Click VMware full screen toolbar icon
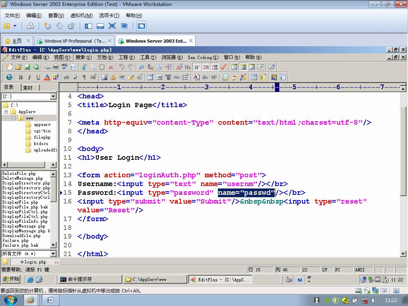Screen dimensions: 408x306 point(112,26)
